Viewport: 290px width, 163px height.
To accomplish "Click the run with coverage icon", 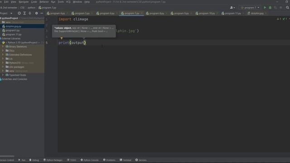I will click(x=275, y=8).
